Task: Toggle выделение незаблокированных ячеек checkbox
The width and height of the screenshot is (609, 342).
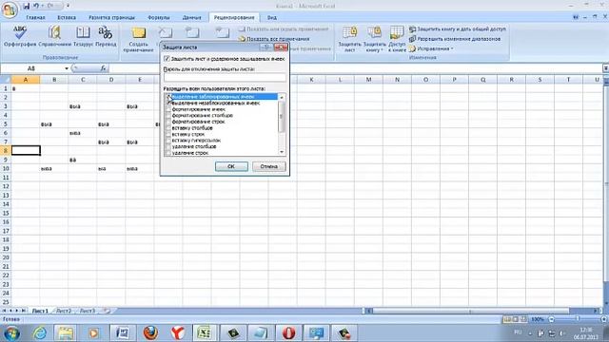Action: tap(167, 104)
